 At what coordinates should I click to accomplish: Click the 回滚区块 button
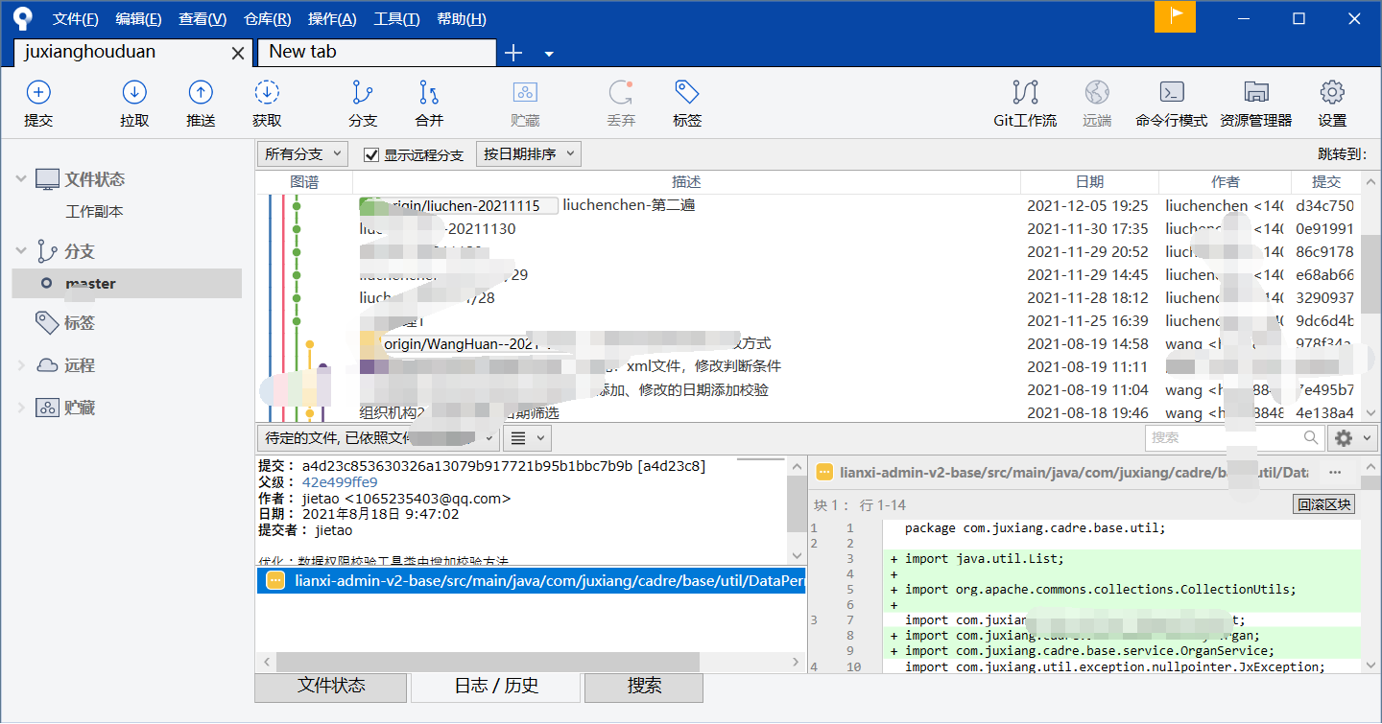tap(1323, 504)
